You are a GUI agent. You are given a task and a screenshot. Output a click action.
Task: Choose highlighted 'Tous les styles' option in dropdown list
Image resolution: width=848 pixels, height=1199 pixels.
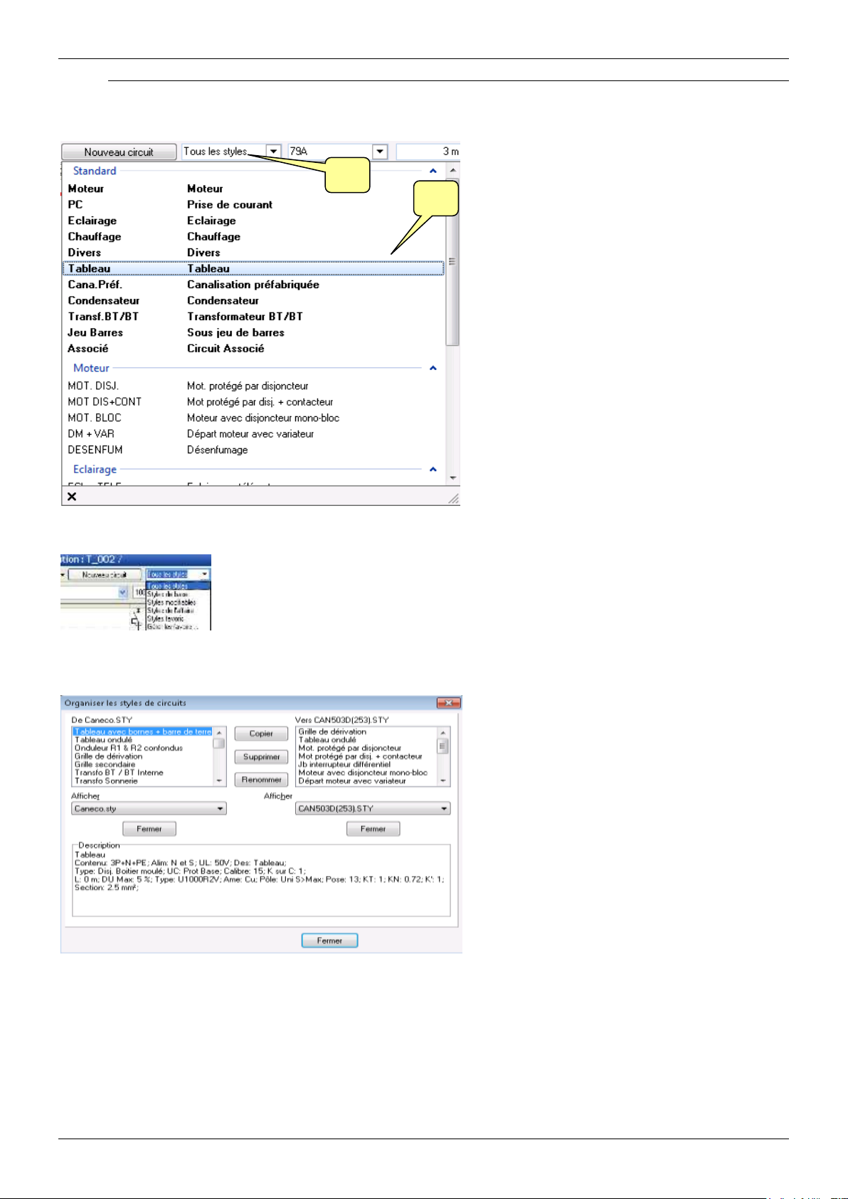tap(178, 586)
